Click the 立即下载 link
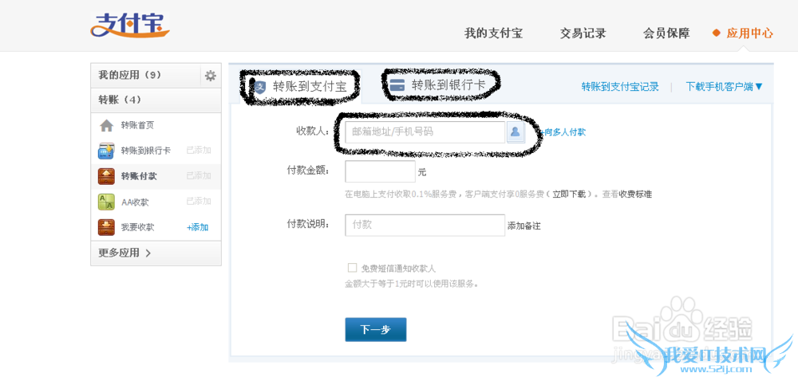Viewport: 798px width, 381px height. [x=569, y=194]
